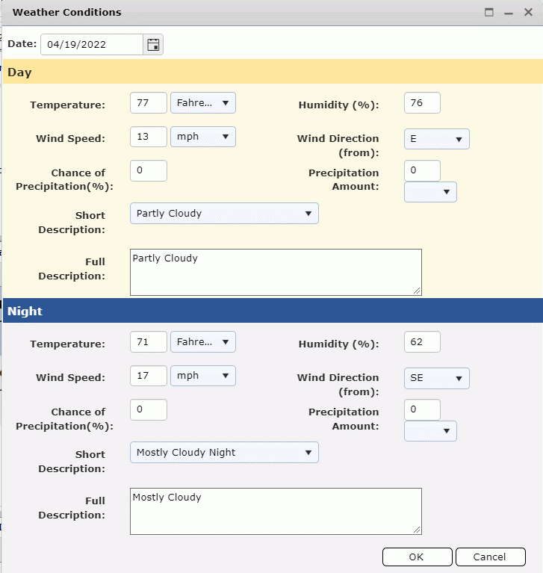The image size is (543, 573).
Task: Click the Day Full Description text area
Action: (x=276, y=272)
